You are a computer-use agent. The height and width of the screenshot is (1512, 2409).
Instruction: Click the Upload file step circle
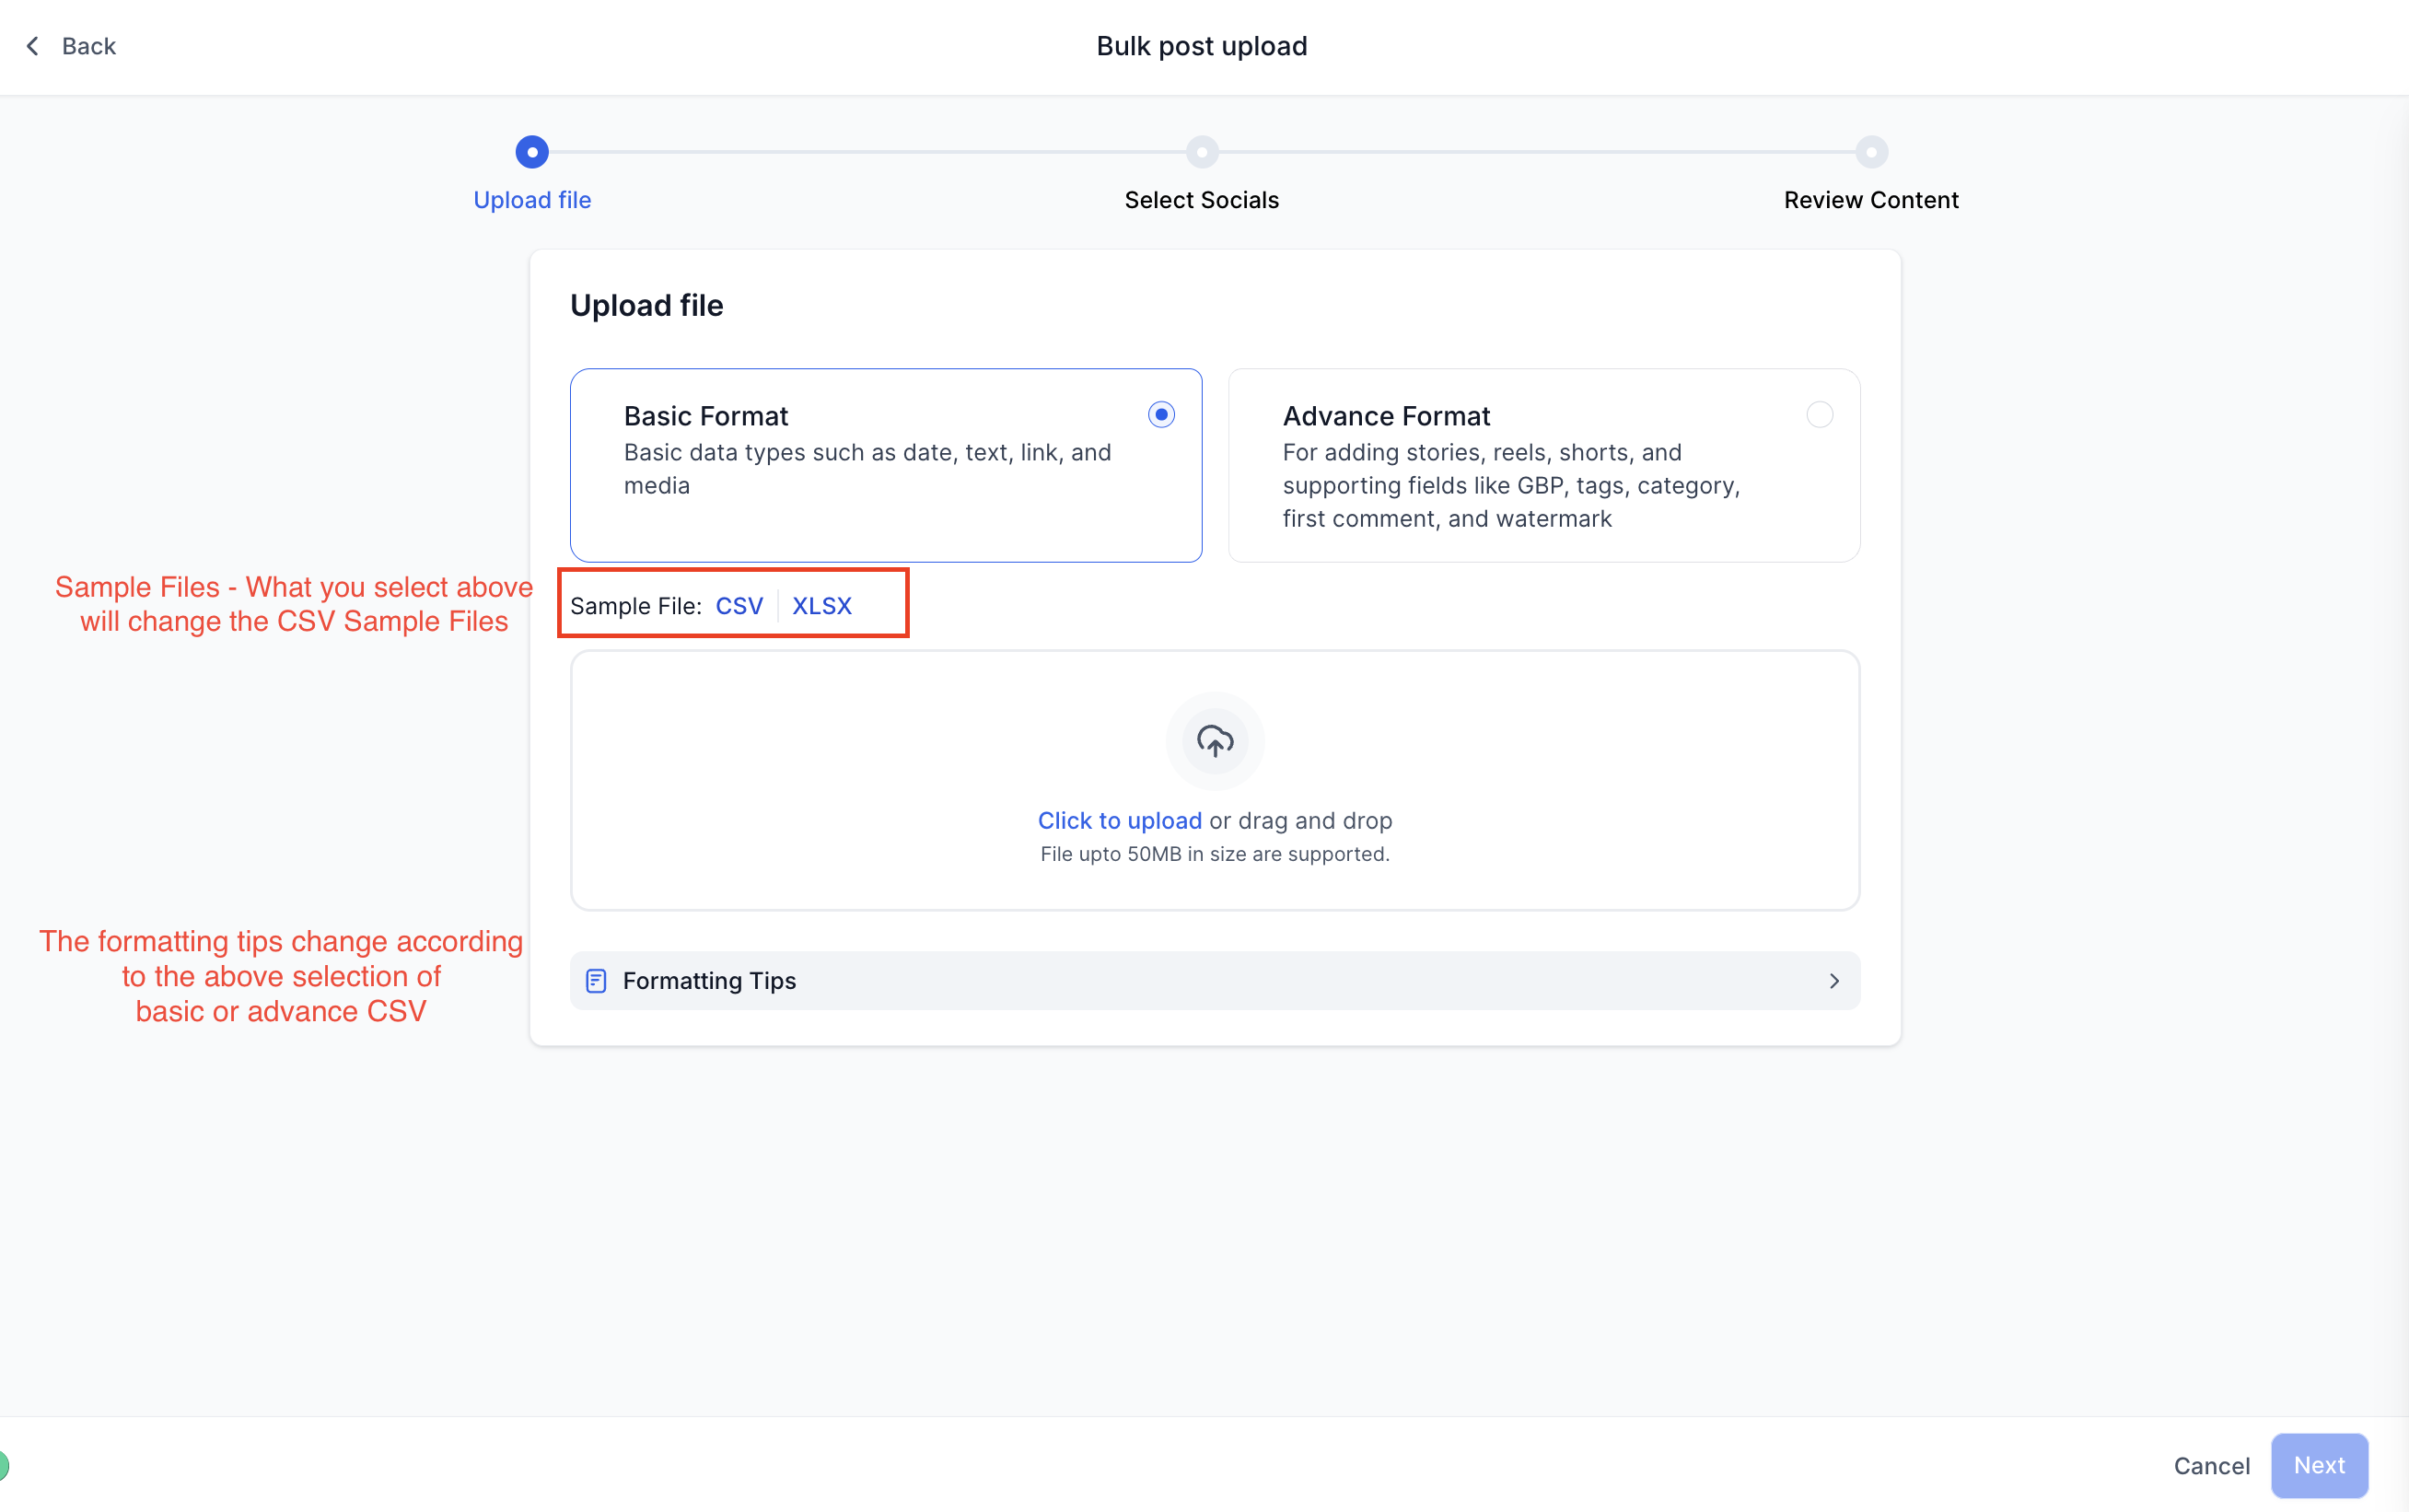(532, 152)
